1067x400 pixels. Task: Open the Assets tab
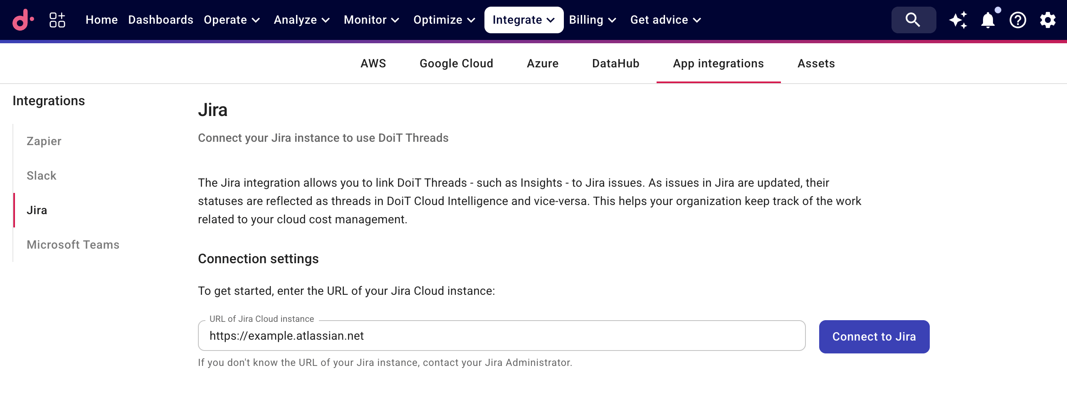816,63
